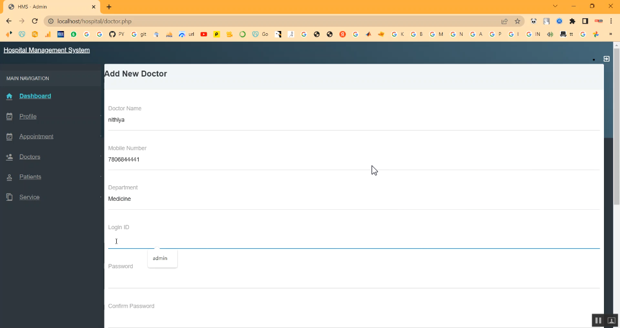
Task: Share this page using the share icon
Action: [x=504, y=21]
